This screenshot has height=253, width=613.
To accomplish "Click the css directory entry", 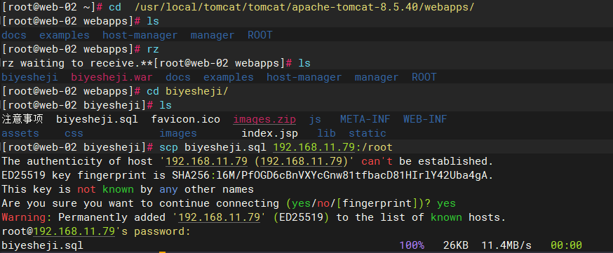I will pos(74,134).
